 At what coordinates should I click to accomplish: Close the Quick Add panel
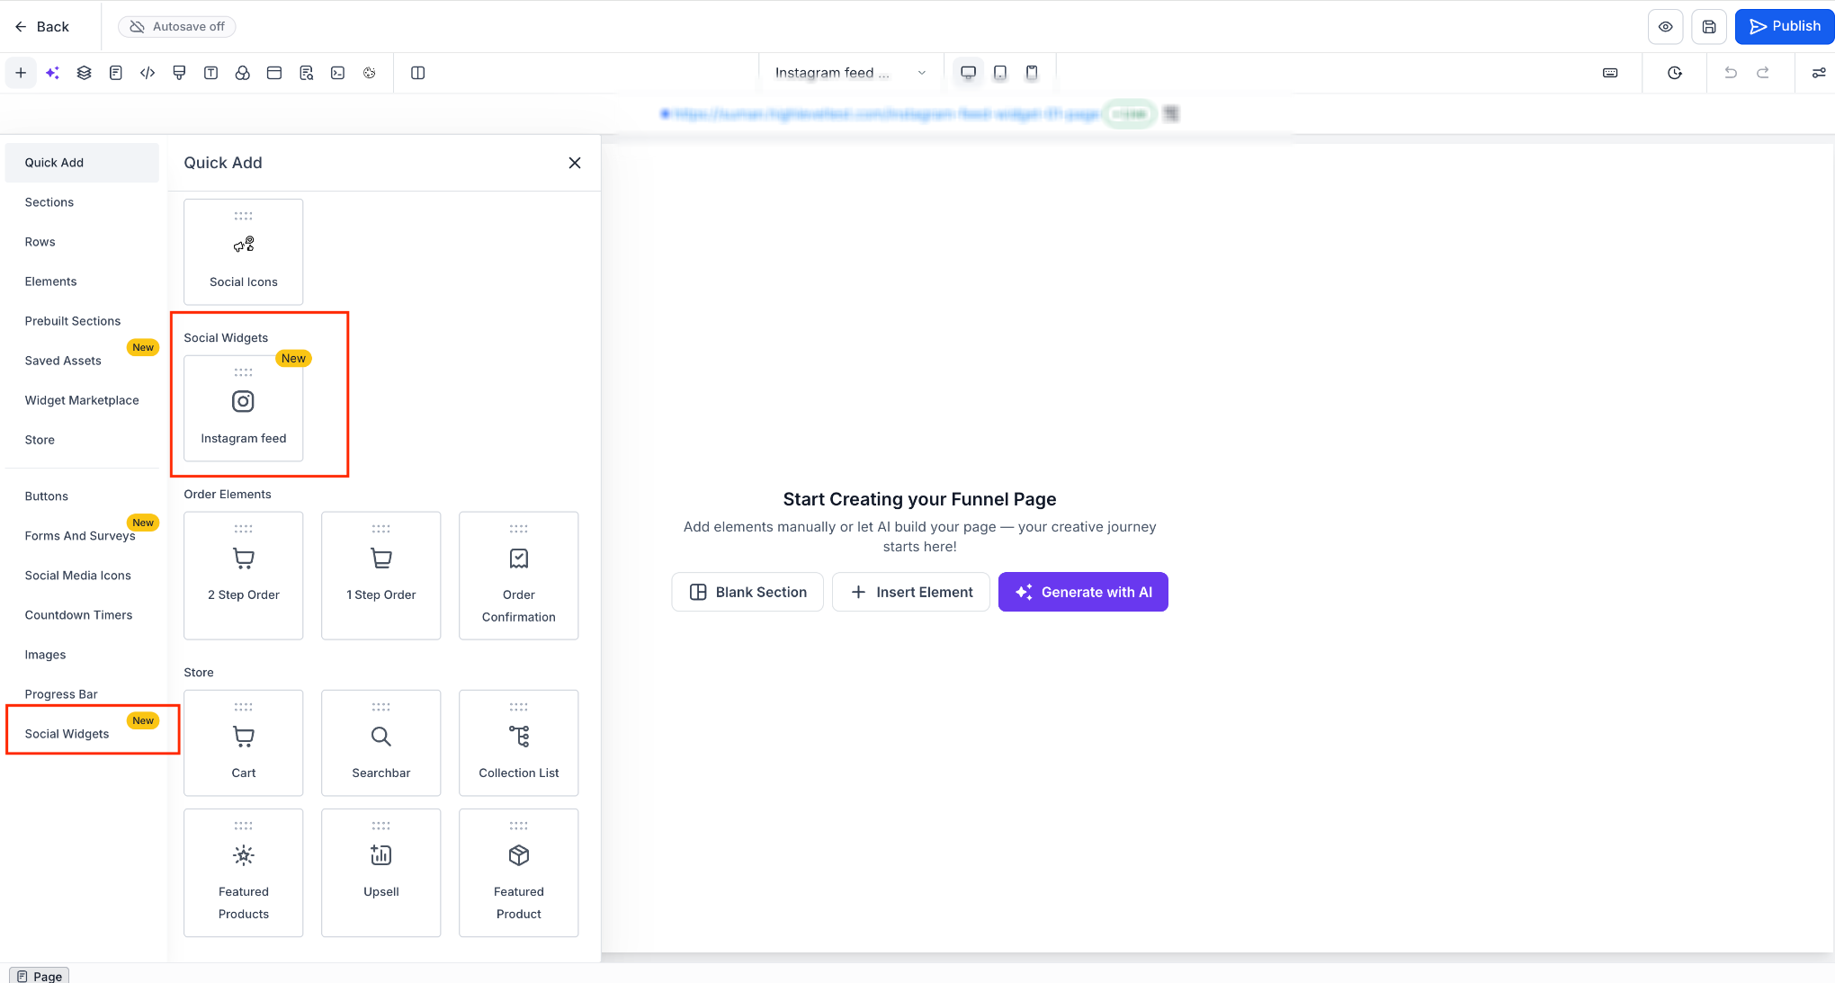click(575, 163)
